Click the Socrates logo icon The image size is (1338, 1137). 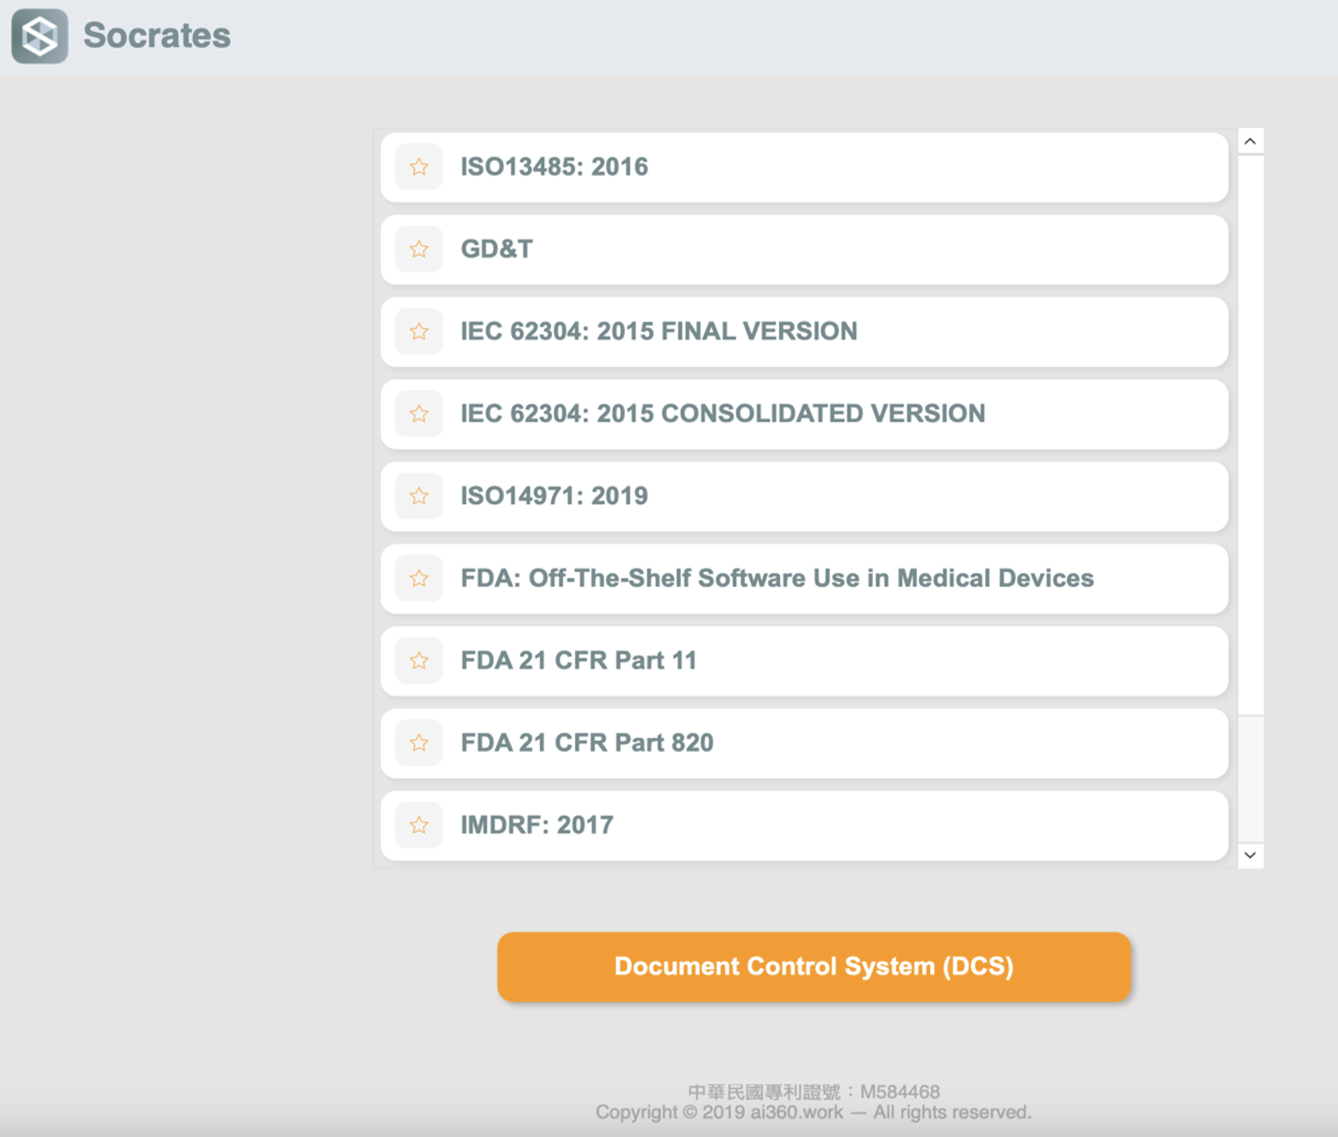40,36
